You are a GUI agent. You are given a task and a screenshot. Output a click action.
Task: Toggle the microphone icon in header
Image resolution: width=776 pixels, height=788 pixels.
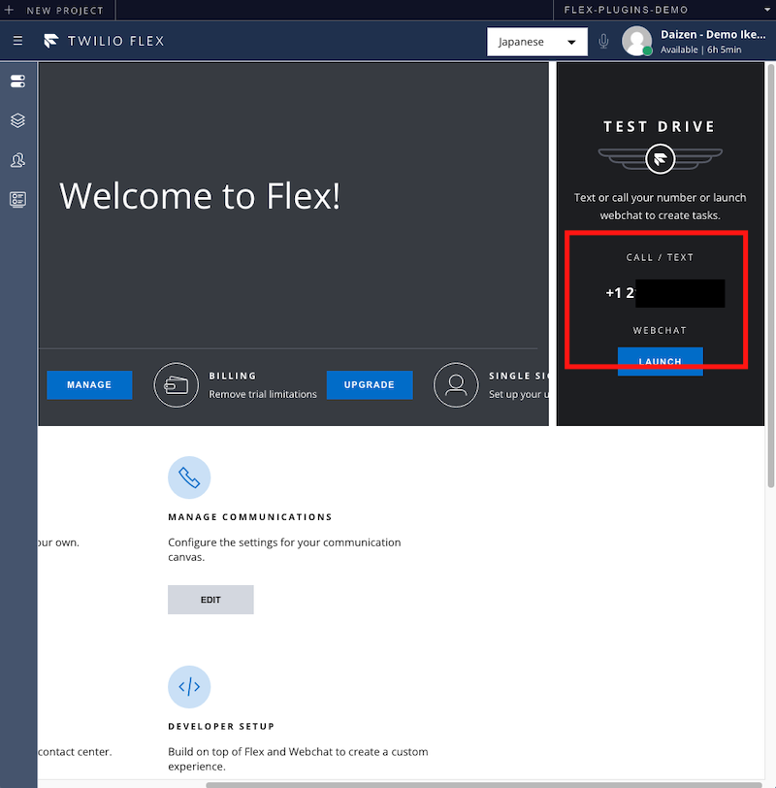603,41
